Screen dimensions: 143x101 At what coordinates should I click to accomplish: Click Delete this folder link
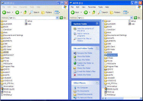click(x=84, y=75)
